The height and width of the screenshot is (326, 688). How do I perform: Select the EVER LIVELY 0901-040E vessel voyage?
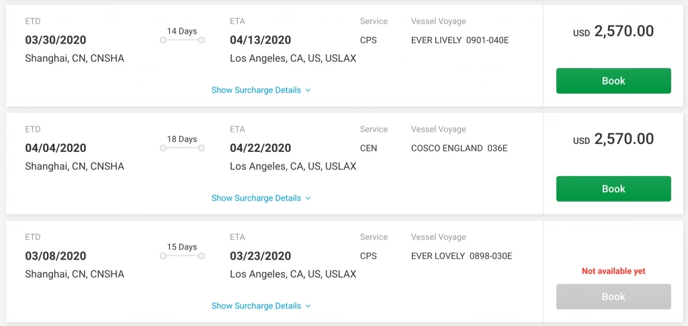(x=460, y=40)
